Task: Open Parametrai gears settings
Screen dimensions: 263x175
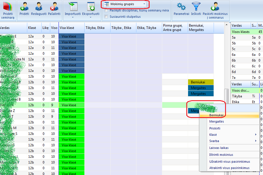Action: click(181, 7)
